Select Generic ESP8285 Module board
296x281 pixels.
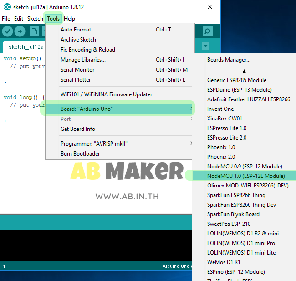point(244,80)
